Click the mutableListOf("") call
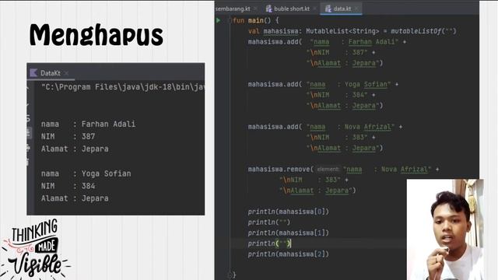This screenshot has height=280, width=498. (423, 31)
